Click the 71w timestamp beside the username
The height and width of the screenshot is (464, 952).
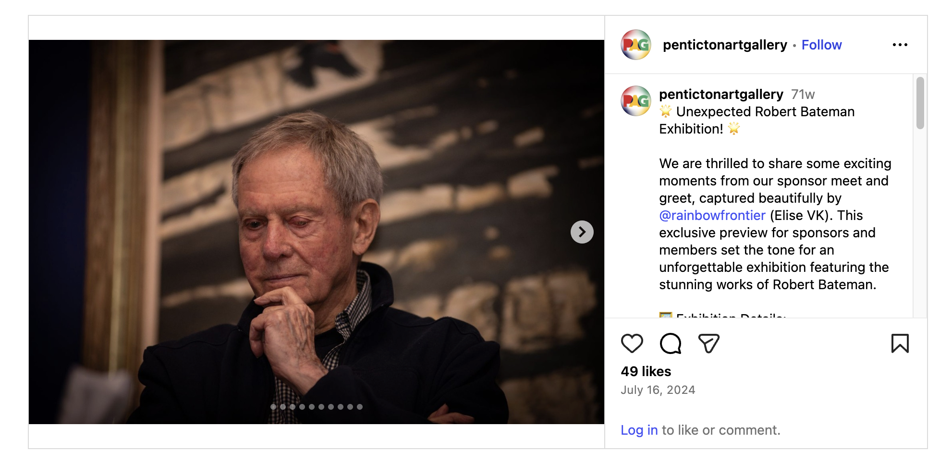coord(803,94)
